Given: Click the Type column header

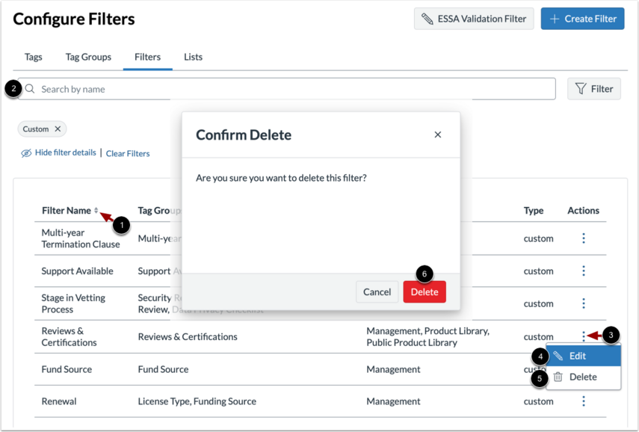Looking at the screenshot, I should pos(534,211).
